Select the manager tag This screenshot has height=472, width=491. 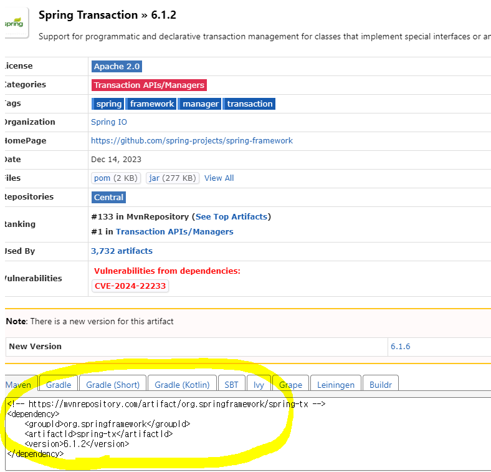200,104
